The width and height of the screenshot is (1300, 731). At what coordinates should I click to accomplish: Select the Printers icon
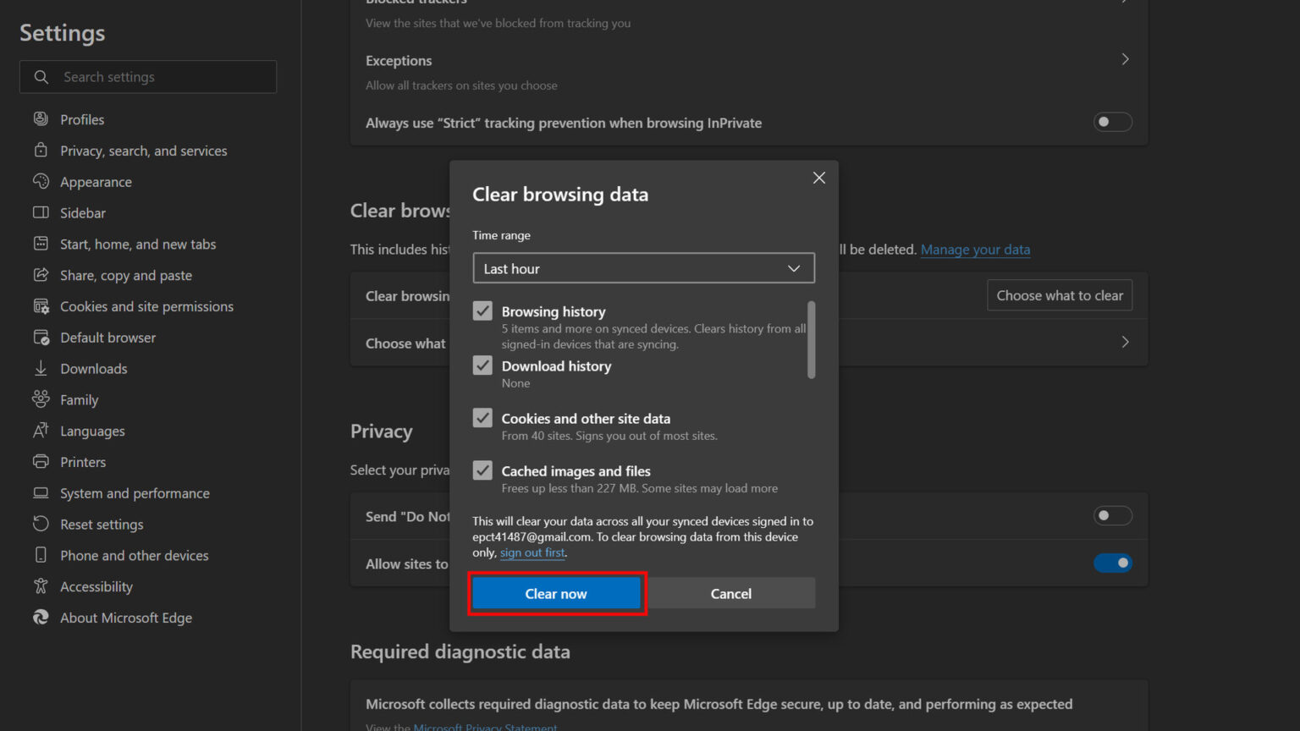point(41,461)
